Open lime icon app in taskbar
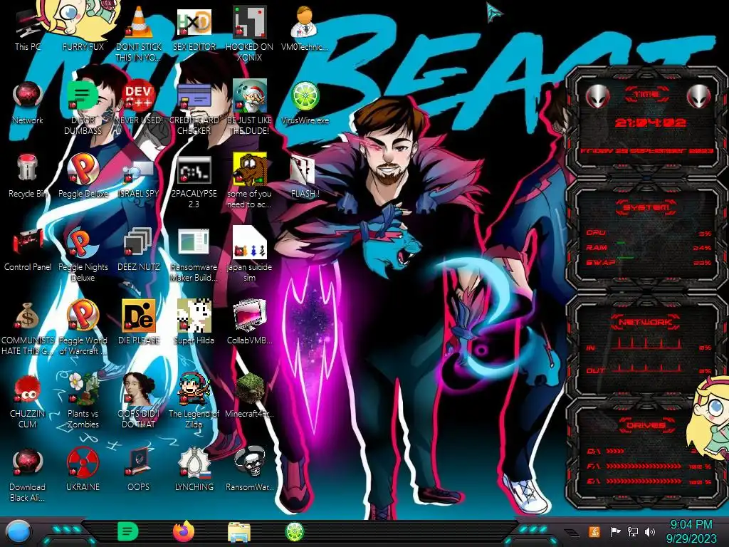The height and width of the screenshot is (547, 729). (294, 531)
